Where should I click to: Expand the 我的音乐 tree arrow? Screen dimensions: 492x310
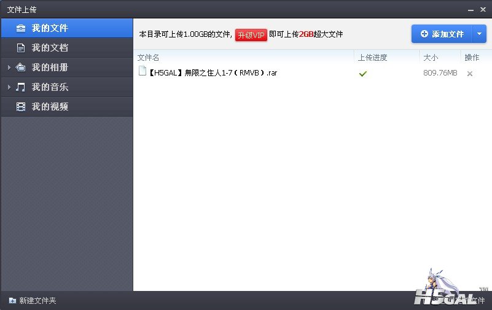[9, 87]
